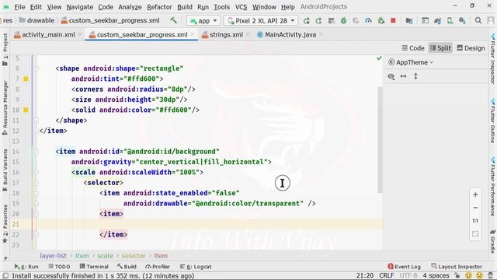Switch to MainActivity.java tab

290,35
